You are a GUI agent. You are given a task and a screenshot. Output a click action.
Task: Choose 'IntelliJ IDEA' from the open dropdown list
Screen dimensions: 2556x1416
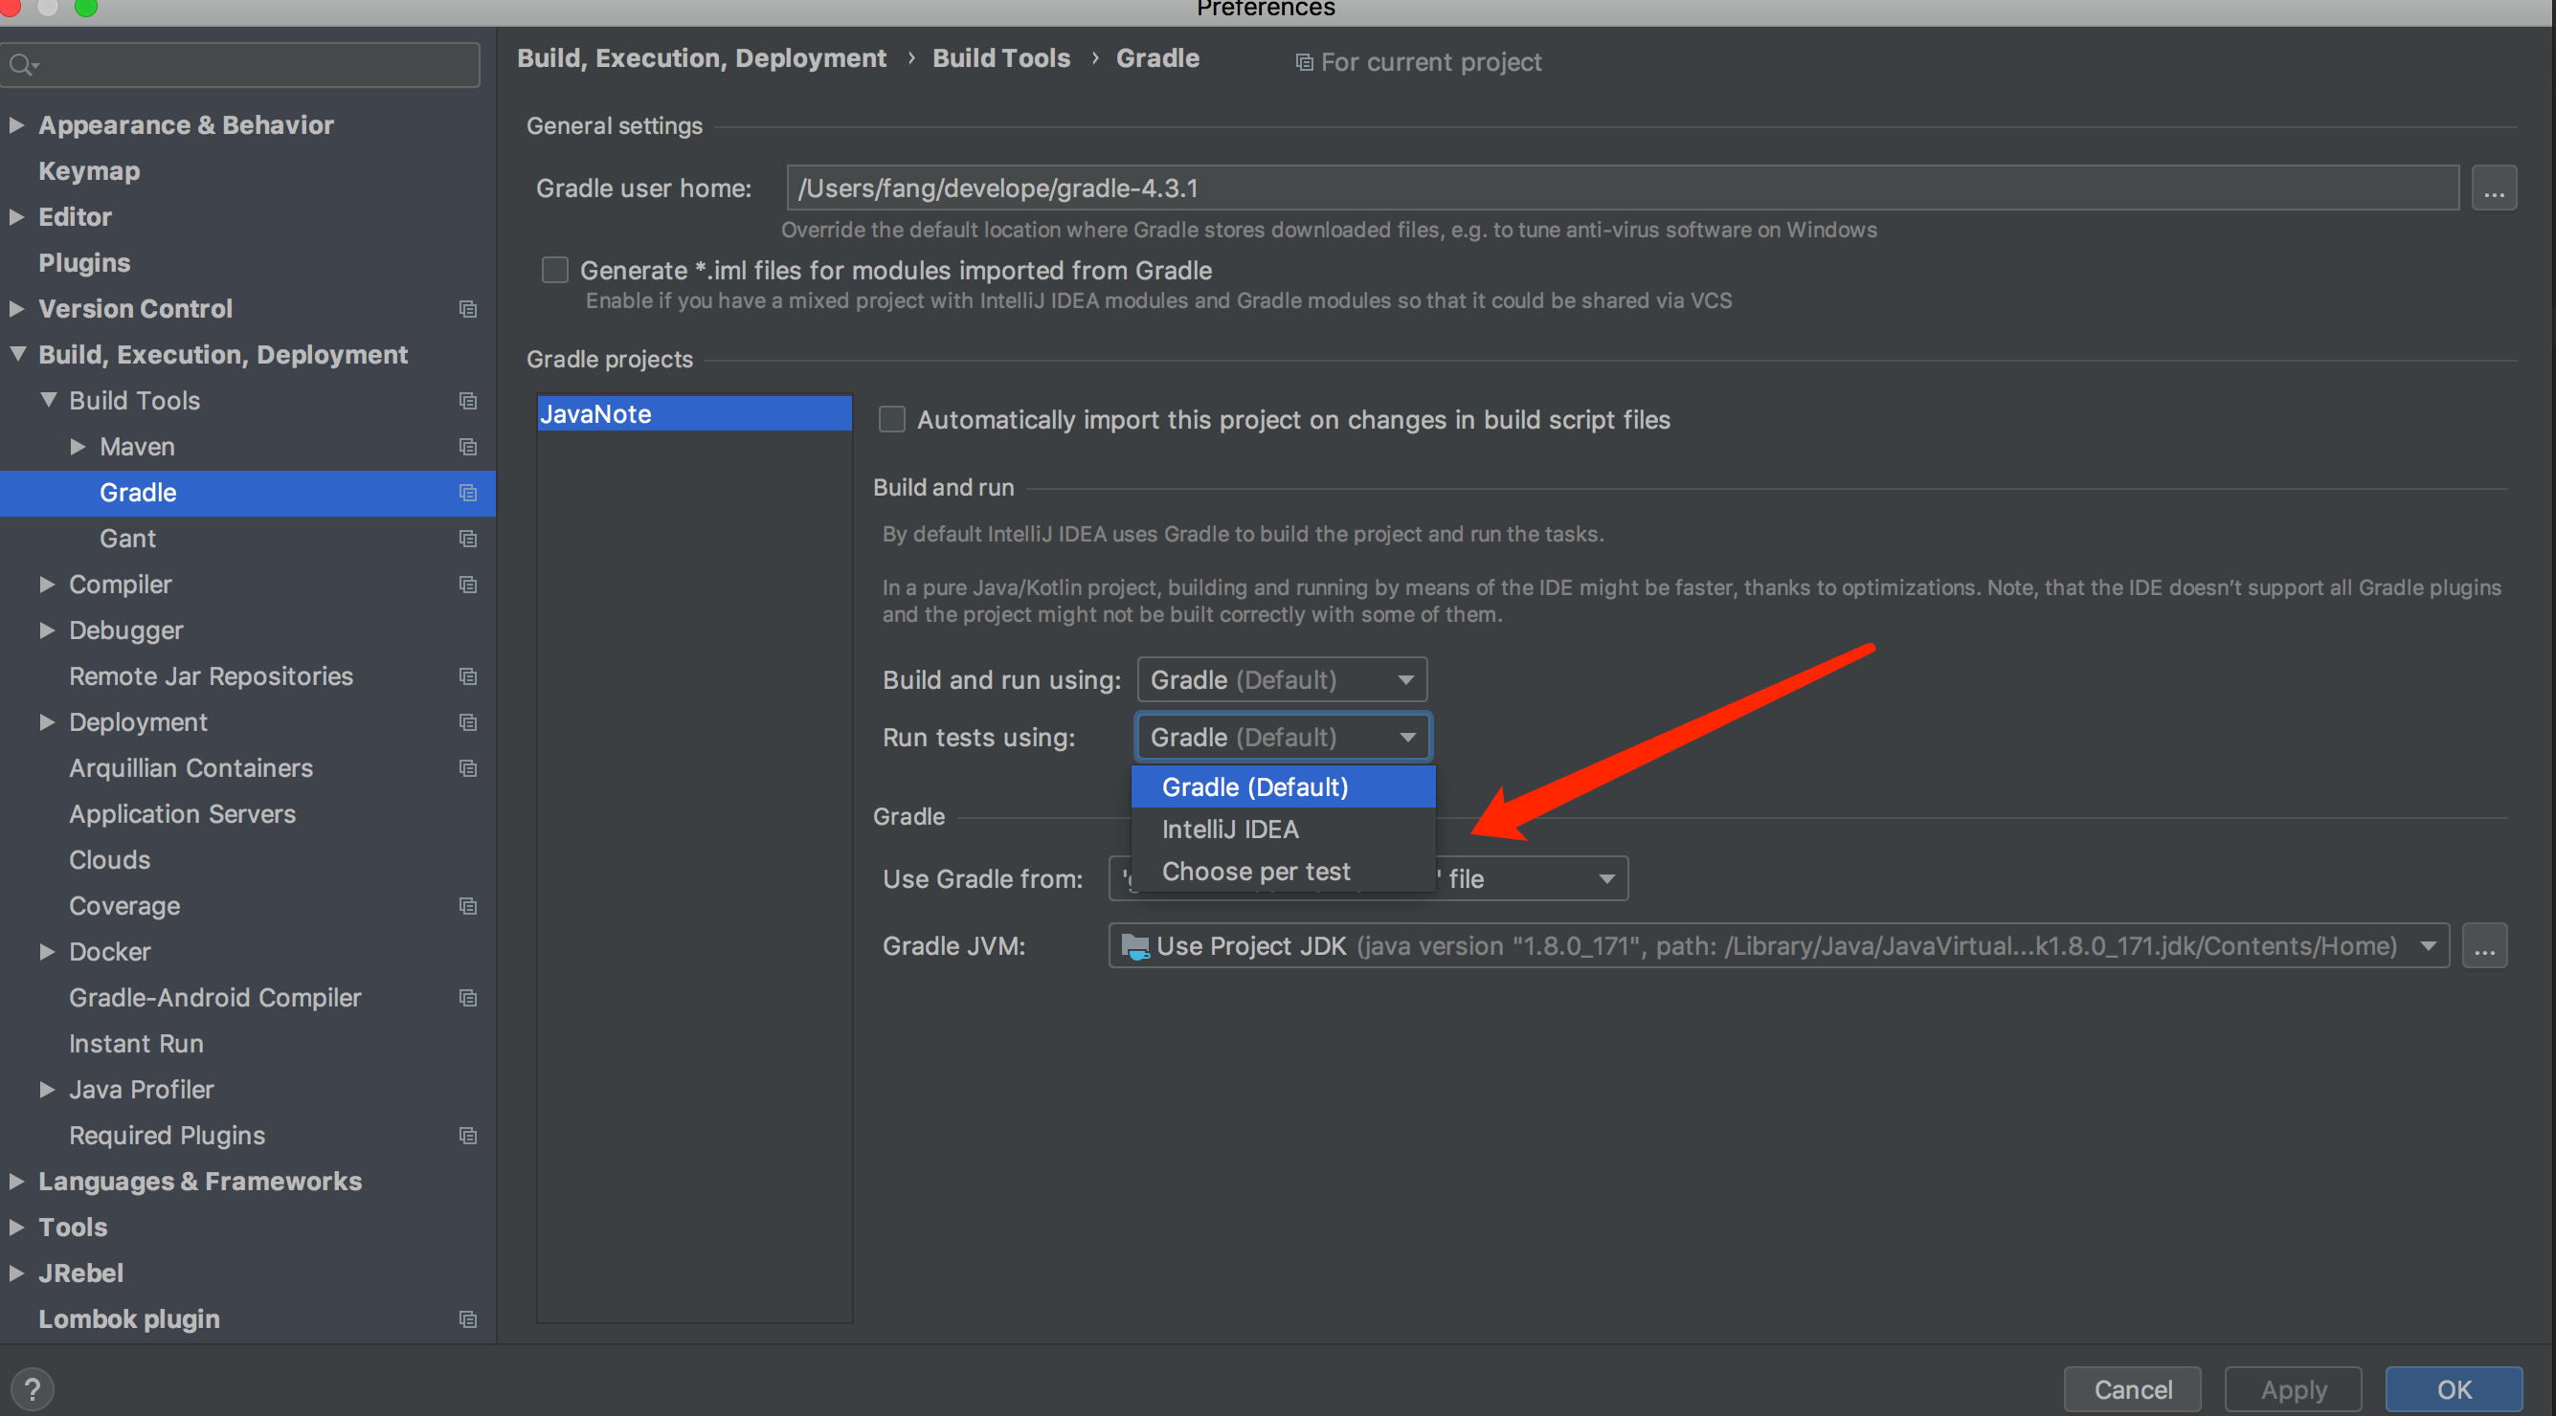(1230, 829)
